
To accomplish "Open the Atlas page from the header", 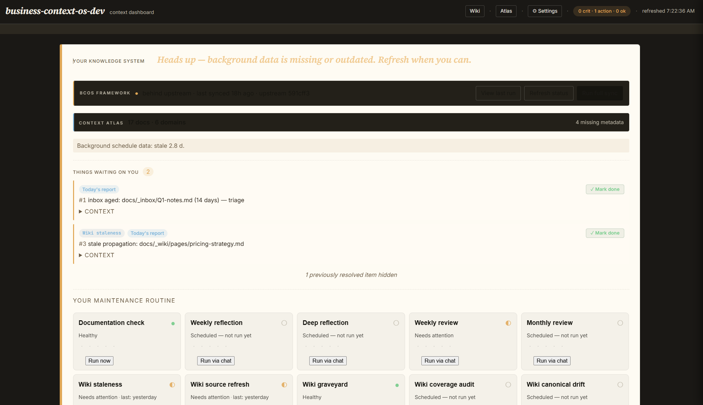I will (506, 11).
